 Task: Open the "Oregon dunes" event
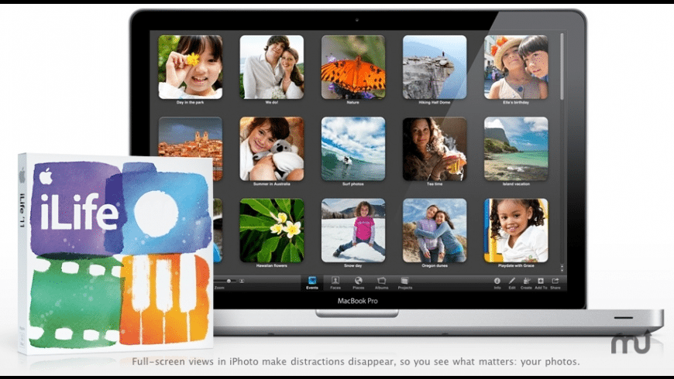pos(435,230)
